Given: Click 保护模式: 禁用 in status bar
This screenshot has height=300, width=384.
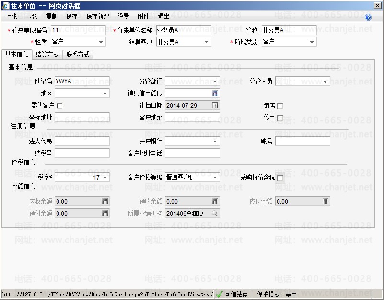Looking at the screenshot, I should [x=277, y=294].
